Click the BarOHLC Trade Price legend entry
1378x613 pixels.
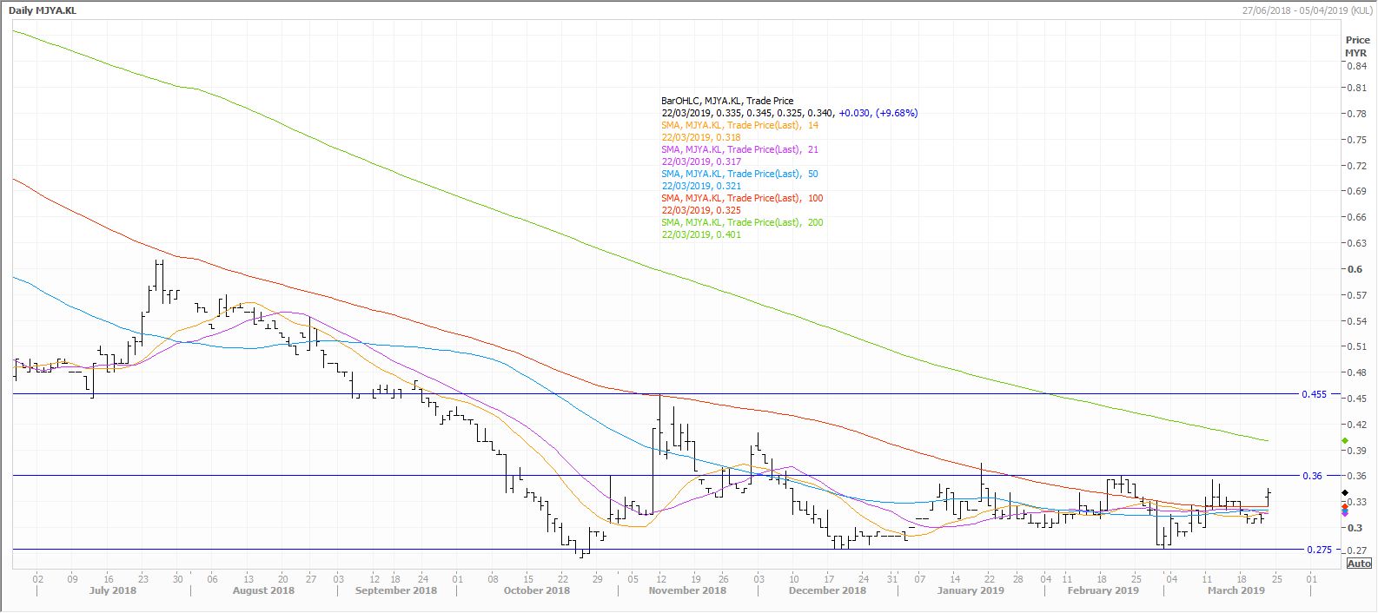pyautogui.click(x=726, y=101)
